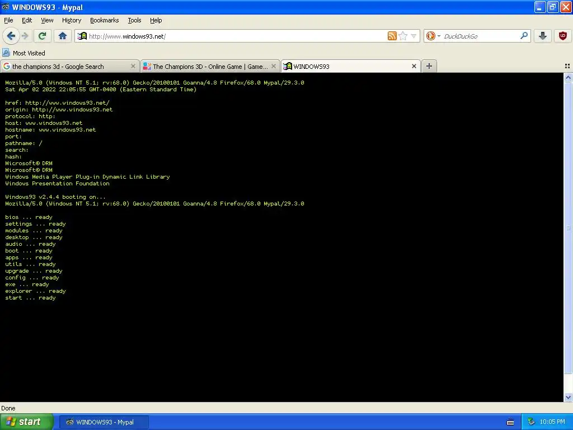Open the Windows Start button
Image resolution: width=573 pixels, height=430 pixels.
coord(27,422)
